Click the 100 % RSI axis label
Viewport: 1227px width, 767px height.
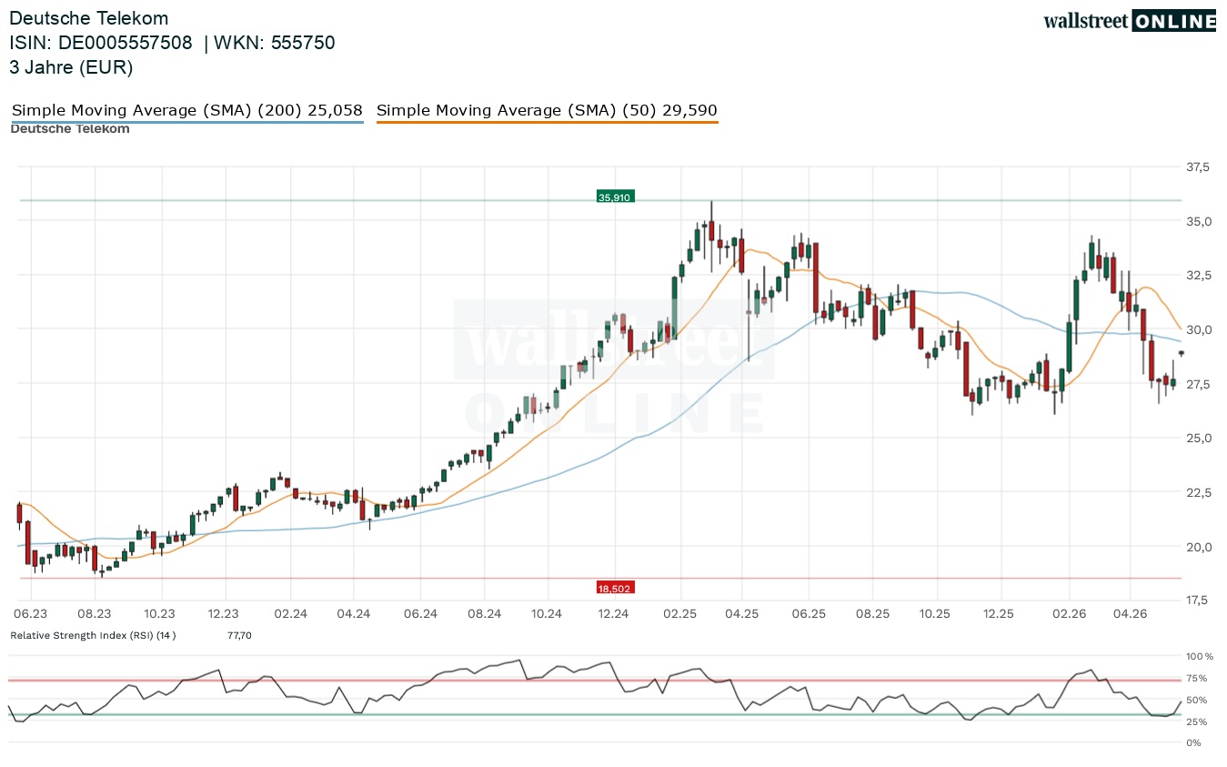click(1202, 656)
